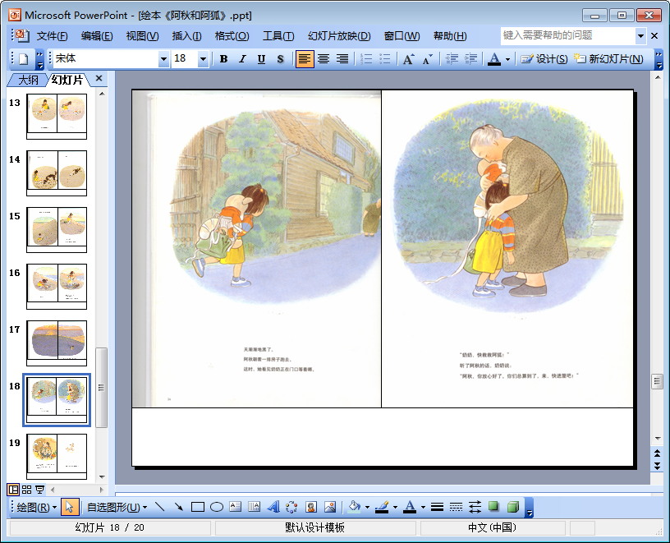Insert a vertical Text Box

(x=254, y=508)
